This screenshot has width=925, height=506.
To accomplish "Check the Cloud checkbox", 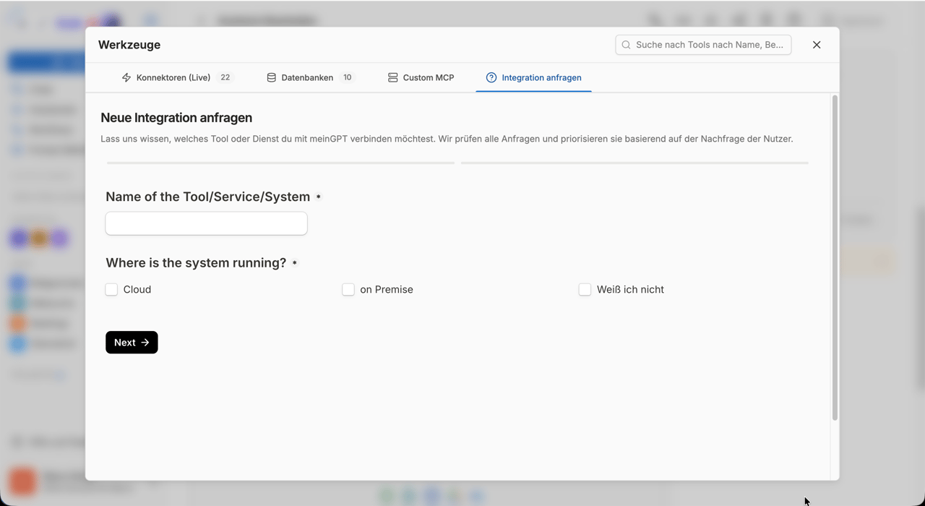I will pyautogui.click(x=111, y=289).
